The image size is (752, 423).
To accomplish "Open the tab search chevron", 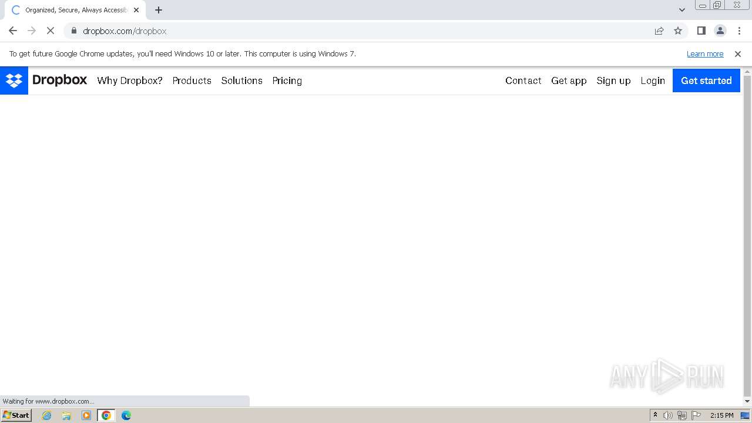I will pos(682,10).
